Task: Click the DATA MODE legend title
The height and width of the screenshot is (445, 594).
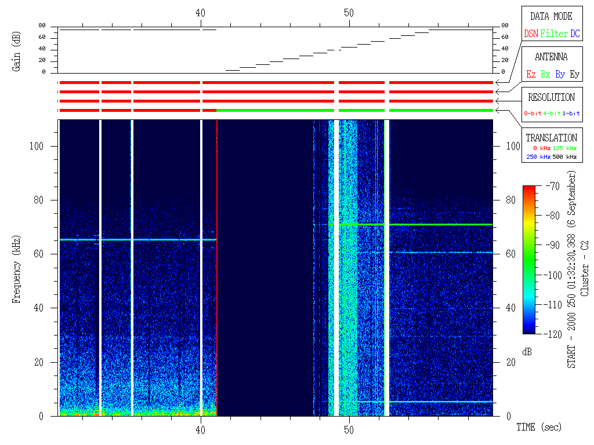Action: point(551,16)
